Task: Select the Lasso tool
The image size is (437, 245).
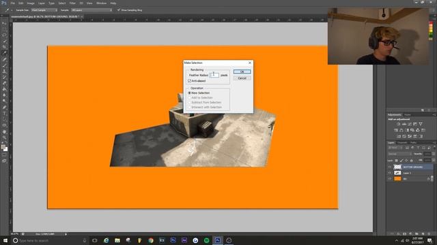Action: tap(4, 35)
